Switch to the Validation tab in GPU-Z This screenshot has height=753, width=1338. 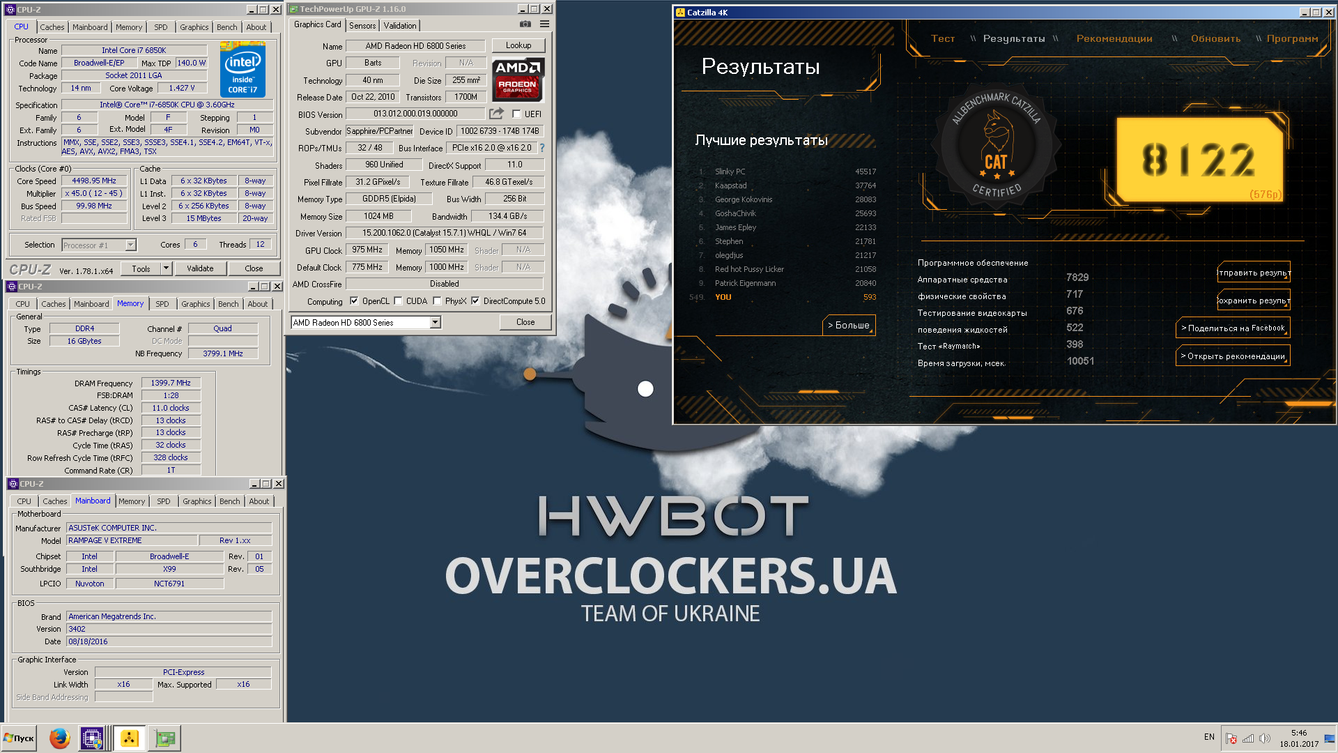pyautogui.click(x=400, y=26)
